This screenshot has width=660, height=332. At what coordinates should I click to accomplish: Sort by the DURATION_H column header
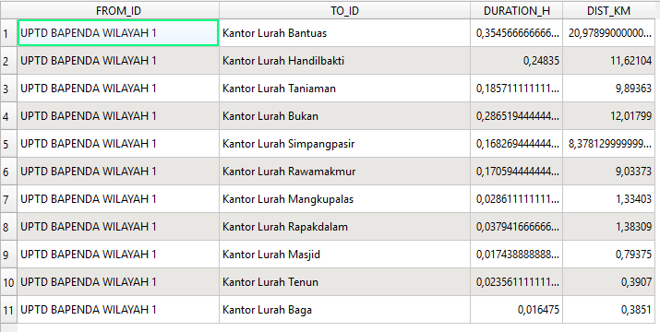point(517,10)
